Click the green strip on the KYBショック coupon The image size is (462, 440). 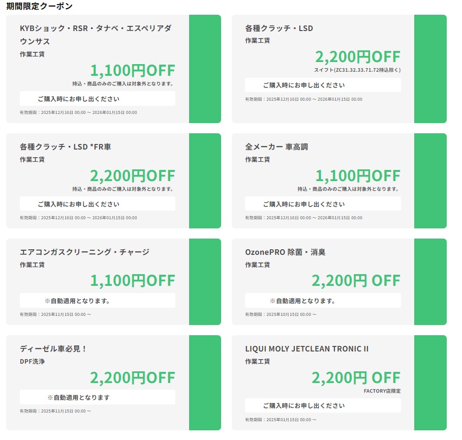pos(205,69)
